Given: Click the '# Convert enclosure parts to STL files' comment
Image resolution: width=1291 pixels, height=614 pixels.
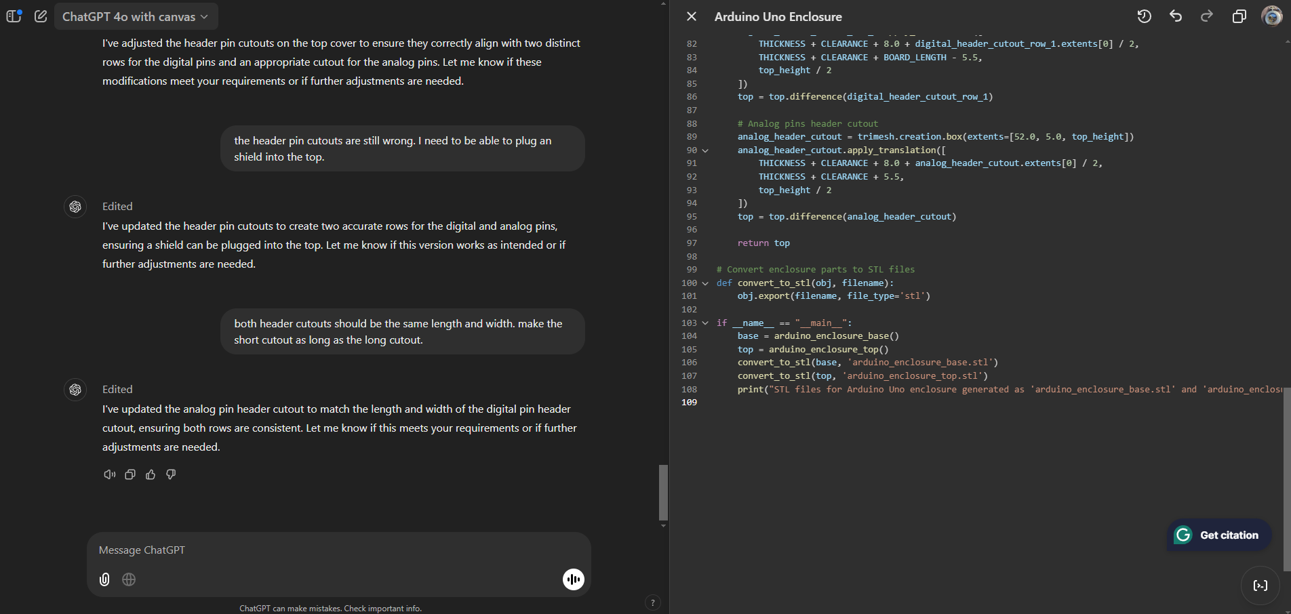Looking at the screenshot, I should [816, 270].
